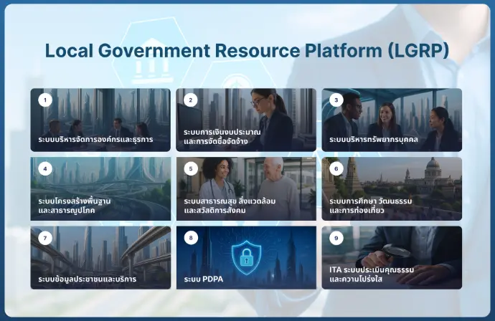The height and width of the screenshot is (321, 495).
Task: Click the glowing padlock shield icon
Action: 246,257
